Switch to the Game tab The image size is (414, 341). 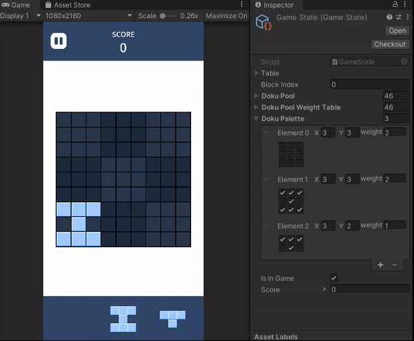[16, 5]
